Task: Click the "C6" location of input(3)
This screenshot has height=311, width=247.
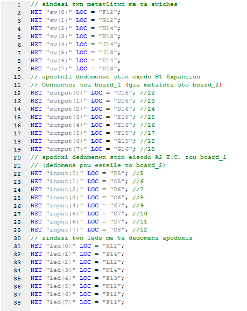Action: 117,198
